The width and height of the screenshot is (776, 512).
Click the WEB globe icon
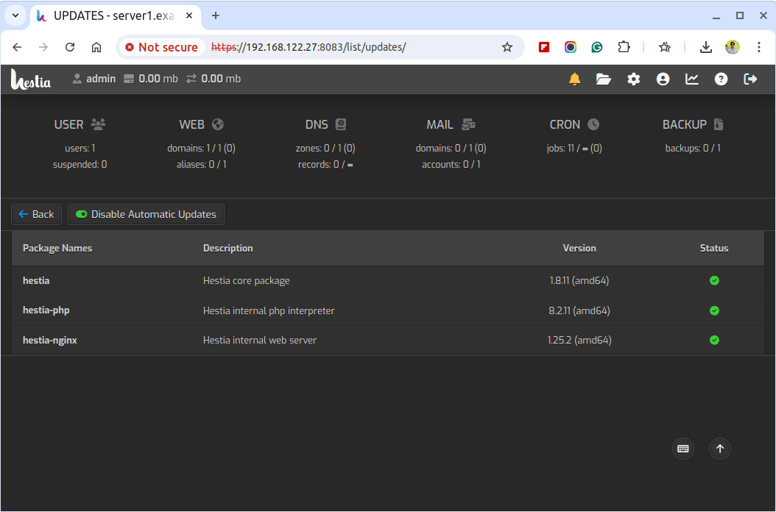click(x=218, y=124)
